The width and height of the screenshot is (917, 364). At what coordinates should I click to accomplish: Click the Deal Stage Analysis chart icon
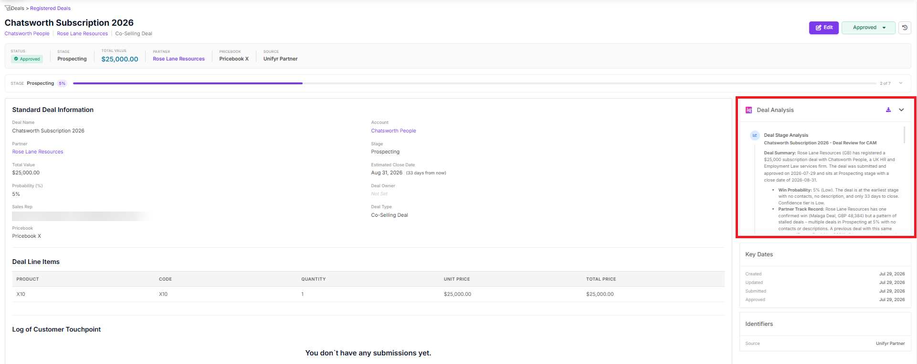click(x=755, y=135)
